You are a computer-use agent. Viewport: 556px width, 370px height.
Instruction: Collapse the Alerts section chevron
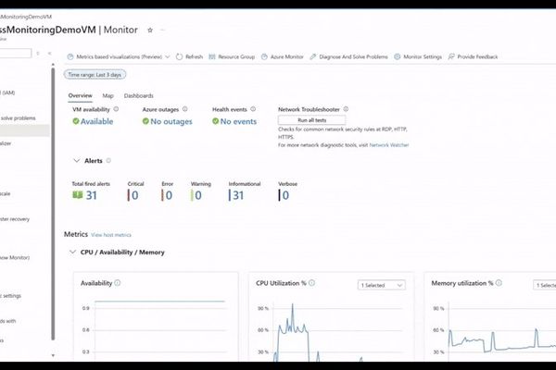tap(76, 161)
